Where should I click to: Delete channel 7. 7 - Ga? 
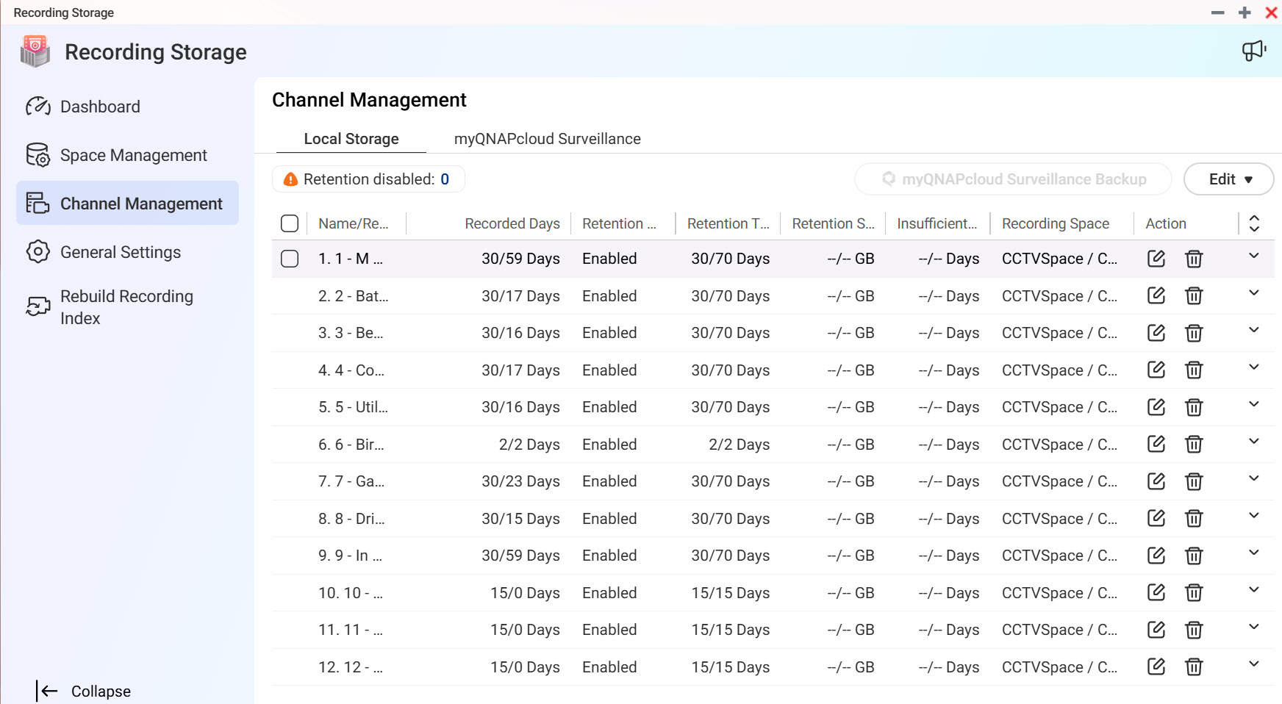[1194, 481]
